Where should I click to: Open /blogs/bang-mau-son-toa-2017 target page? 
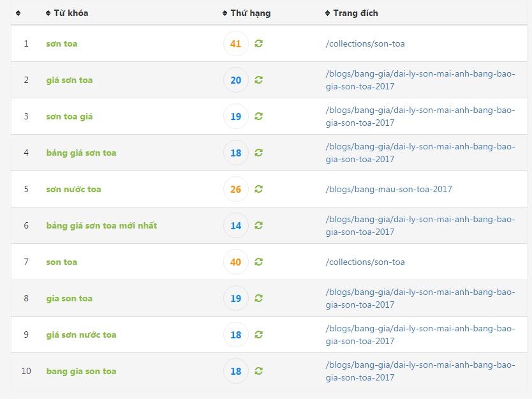click(389, 189)
